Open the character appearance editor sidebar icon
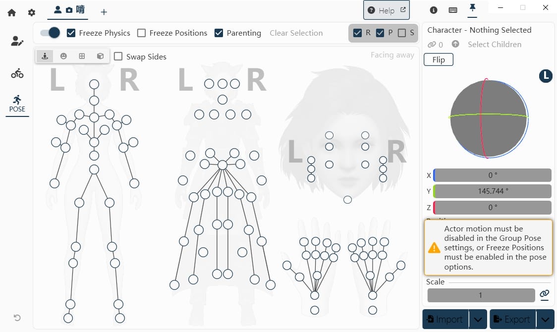This screenshot has width=557, height=332. 17,41
